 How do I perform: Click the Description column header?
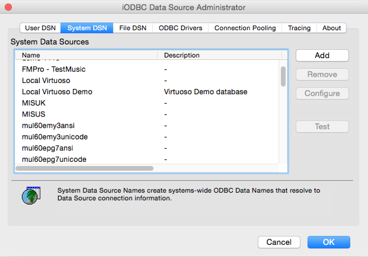220,55
